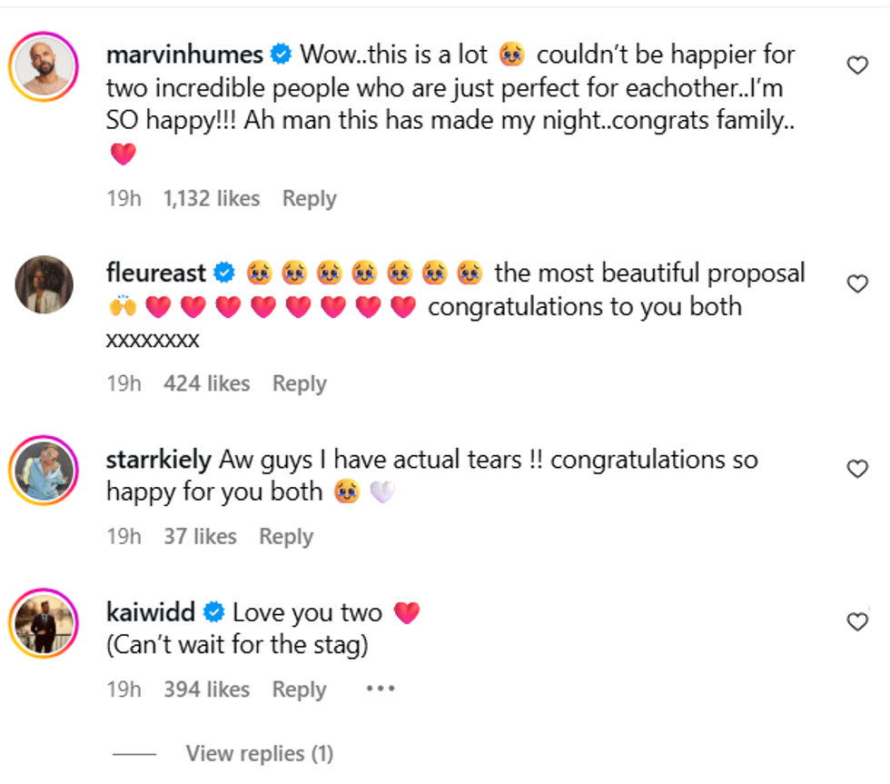Visit the starrkiely username link

[x=159, y=460]
